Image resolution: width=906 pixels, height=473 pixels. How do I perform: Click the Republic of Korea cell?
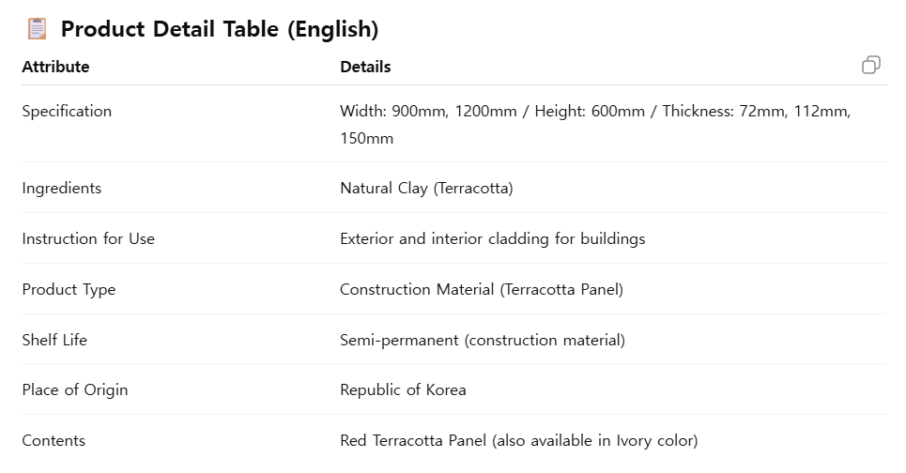click(x=403, y=389)
